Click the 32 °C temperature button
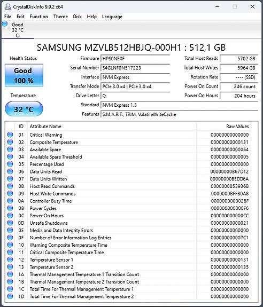Screen dimensions: 263x307 [x=24, y=109]
